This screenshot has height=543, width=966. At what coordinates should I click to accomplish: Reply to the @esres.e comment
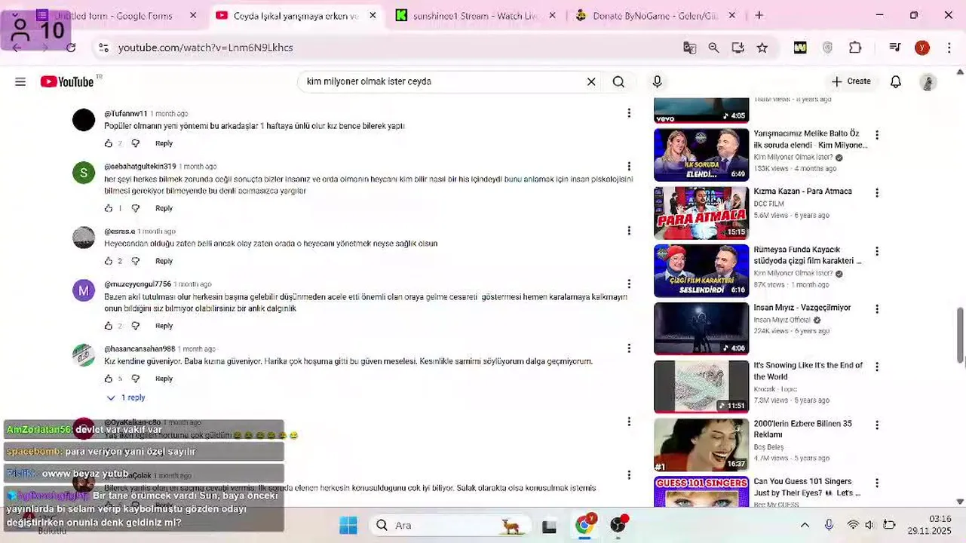(164, 261)
